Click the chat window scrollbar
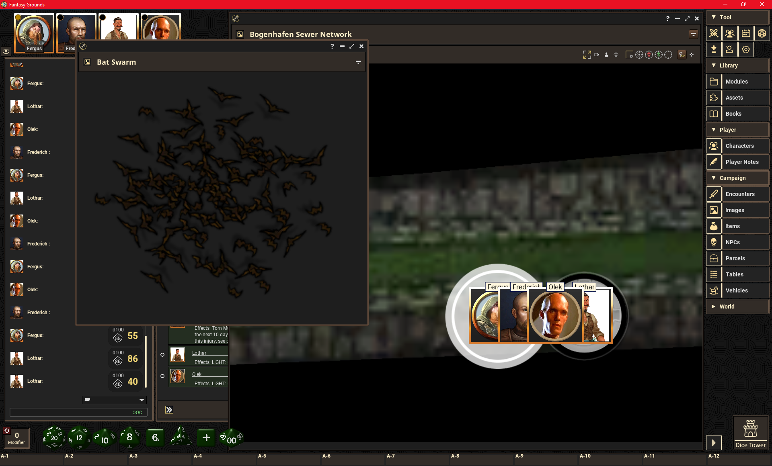 pos(146,362)
